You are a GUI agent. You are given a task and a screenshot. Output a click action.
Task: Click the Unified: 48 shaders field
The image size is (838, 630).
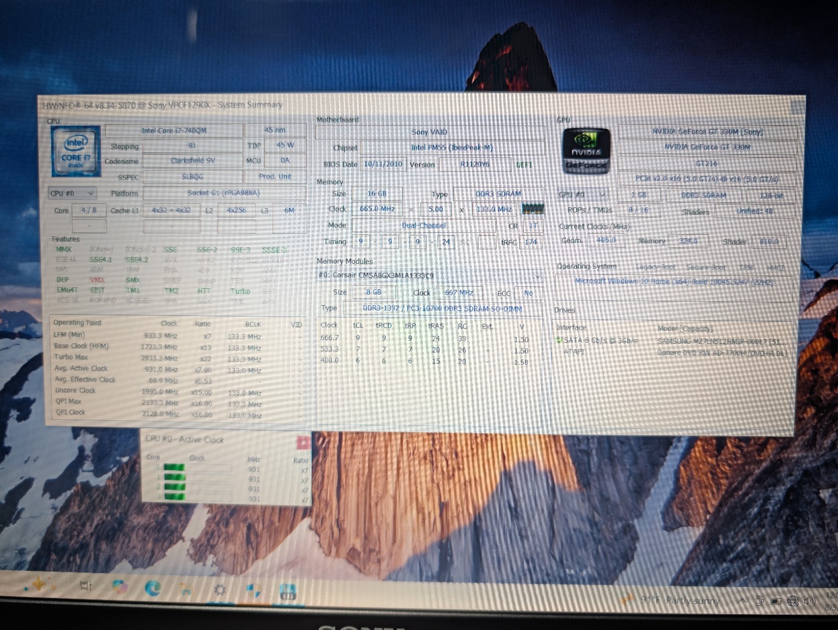pos(755,211)
